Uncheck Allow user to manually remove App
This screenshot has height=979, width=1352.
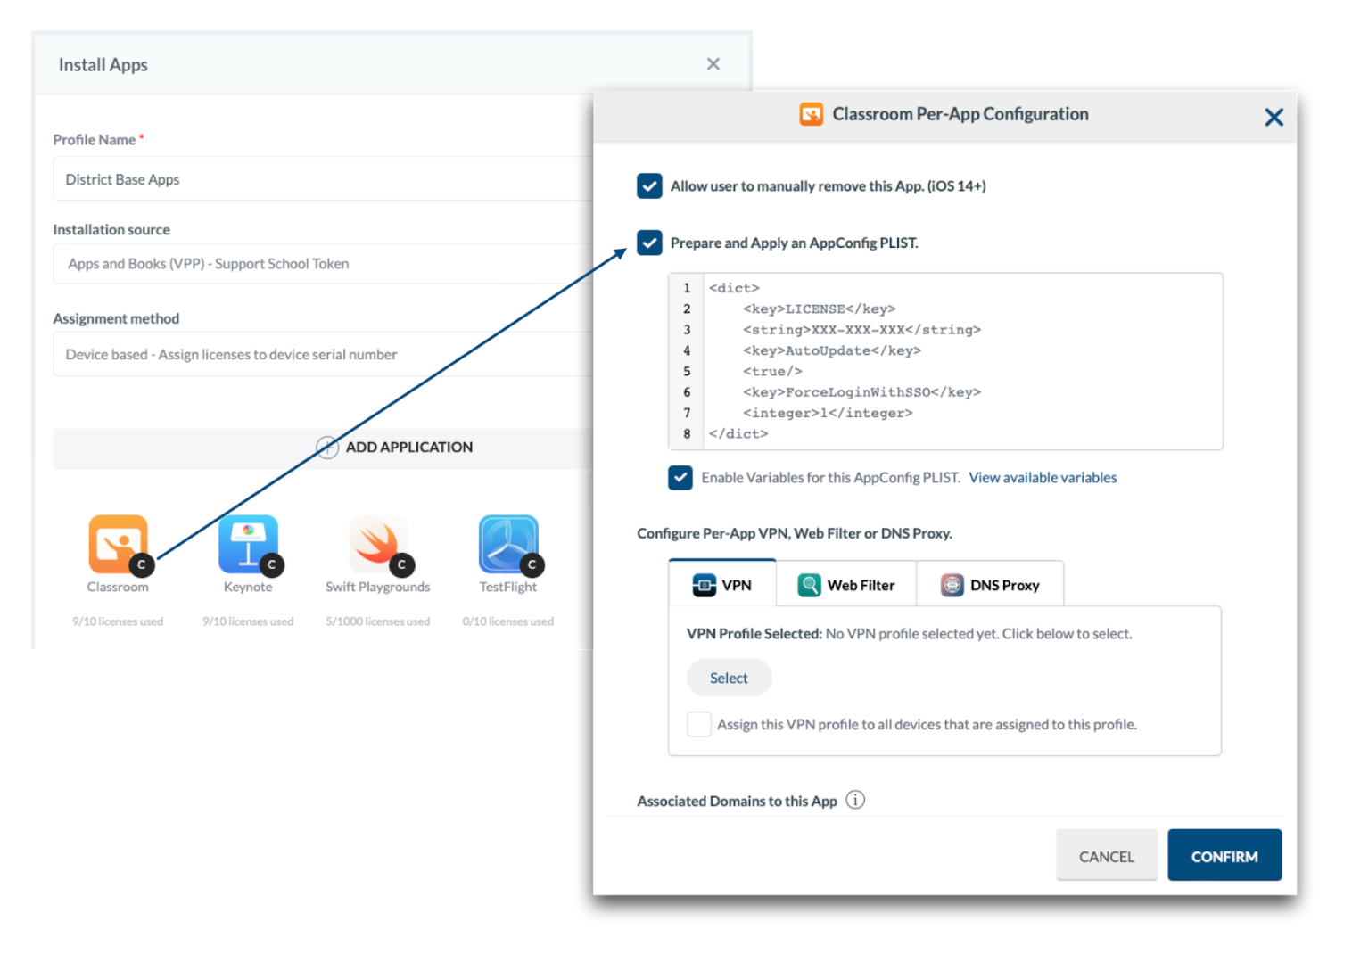coord(649,185)
